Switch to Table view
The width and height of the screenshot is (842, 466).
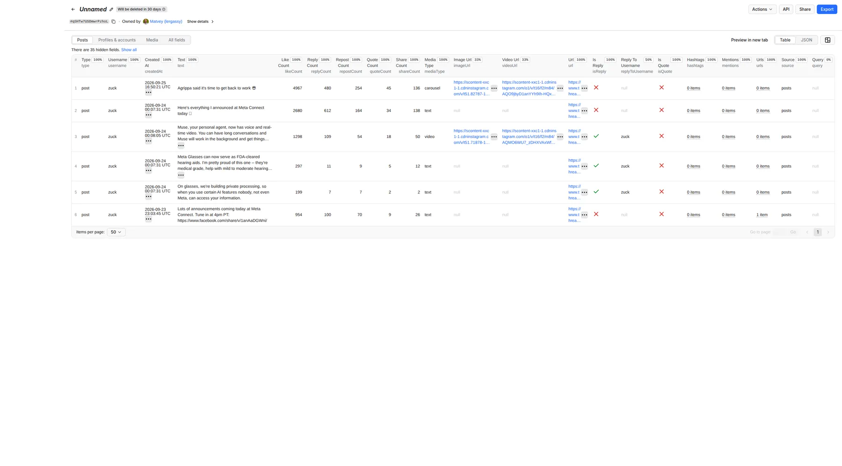coord(785,40)
